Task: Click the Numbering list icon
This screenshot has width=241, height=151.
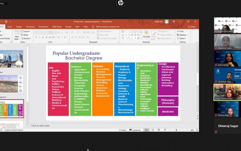Action: (x=78, y=33)
